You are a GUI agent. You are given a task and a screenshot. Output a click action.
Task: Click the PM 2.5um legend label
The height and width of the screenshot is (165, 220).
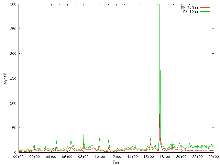189,8
